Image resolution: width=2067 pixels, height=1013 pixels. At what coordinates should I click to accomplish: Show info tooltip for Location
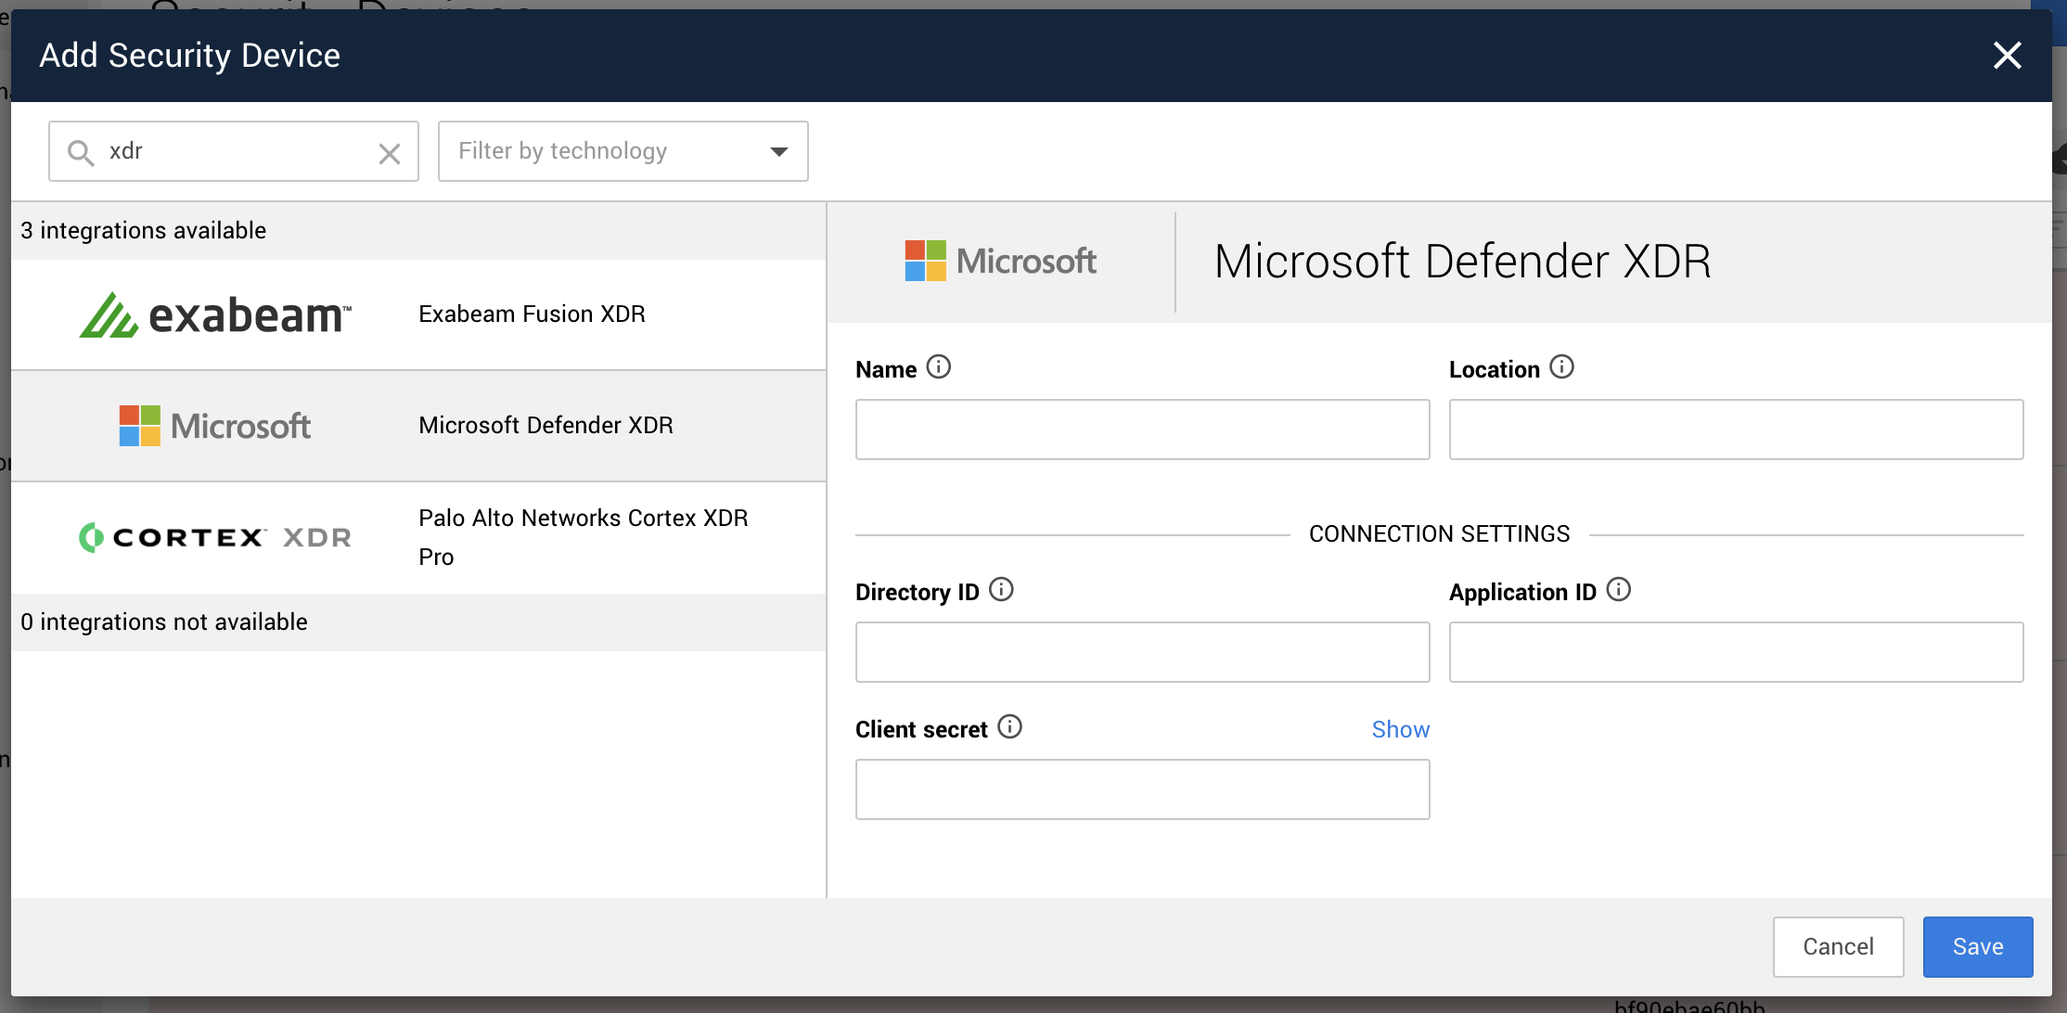(1562, 367)
